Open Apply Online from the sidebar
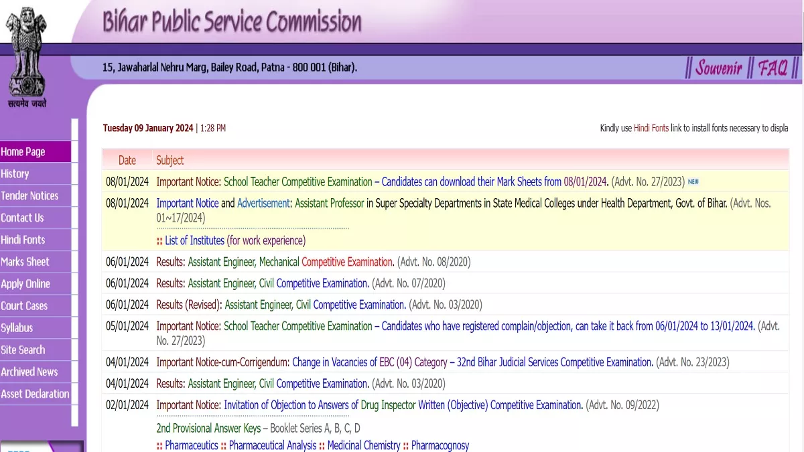This screenshot has height=452, width=804. coord(35,284)
